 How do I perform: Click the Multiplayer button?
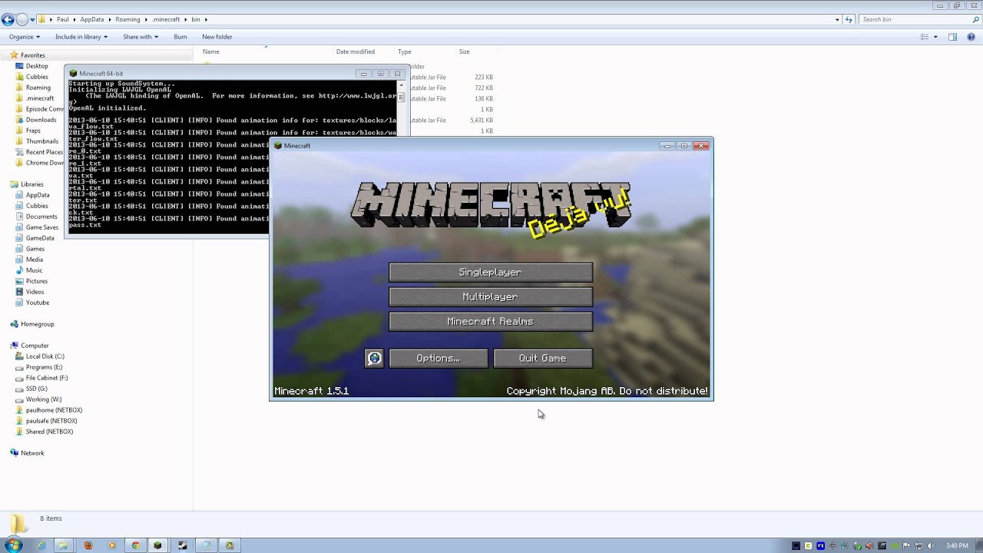[491, 296]
